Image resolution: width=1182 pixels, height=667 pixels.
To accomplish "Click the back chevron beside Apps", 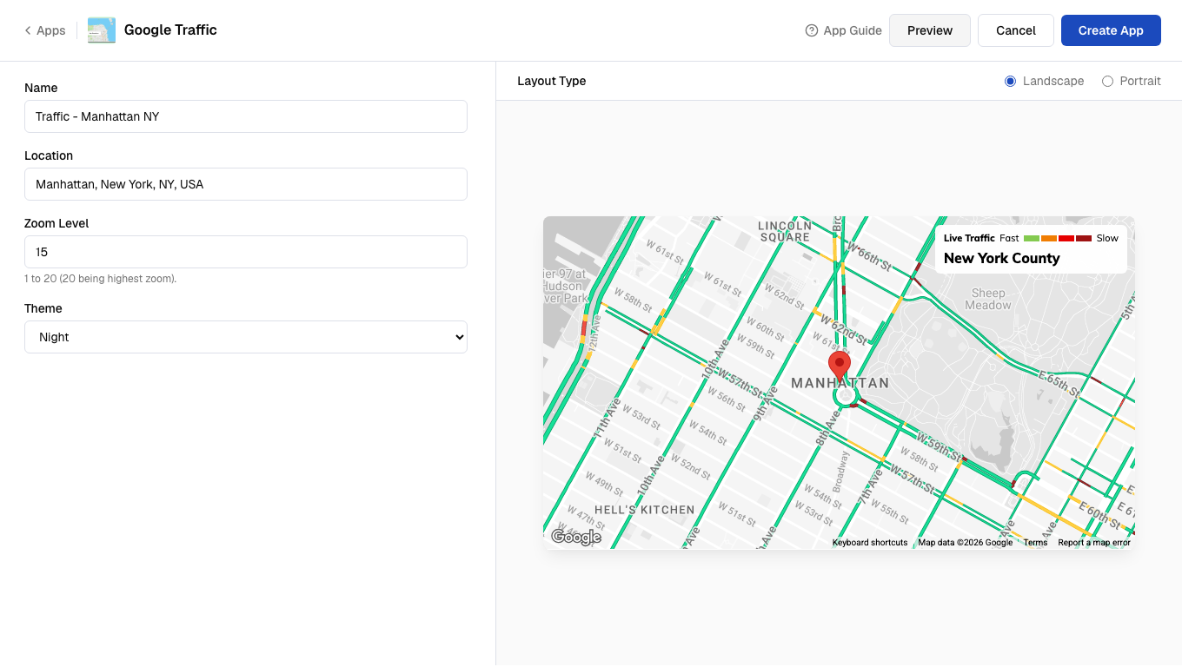I will tap(28, 30).
